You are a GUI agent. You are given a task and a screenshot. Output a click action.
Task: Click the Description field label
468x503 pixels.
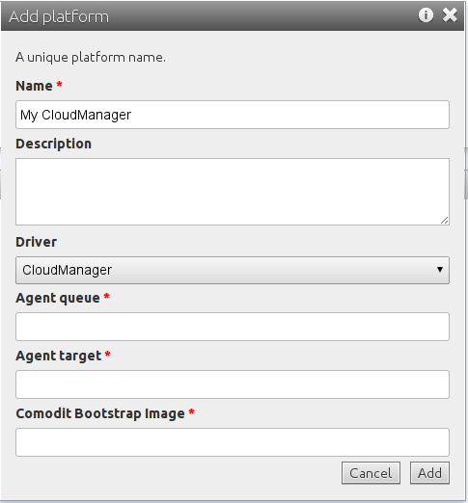[54, 144]
